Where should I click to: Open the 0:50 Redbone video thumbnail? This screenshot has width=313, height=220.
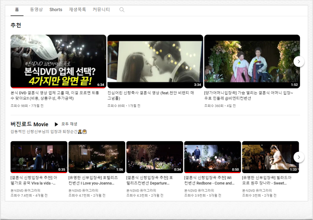213,157
